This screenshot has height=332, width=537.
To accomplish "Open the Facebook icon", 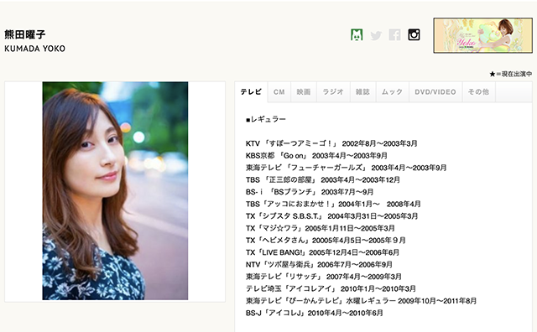I will [x=395, y=35].
